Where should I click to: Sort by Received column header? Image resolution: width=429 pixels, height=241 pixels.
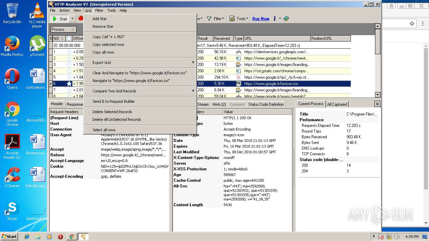click(x=223, y=38)
